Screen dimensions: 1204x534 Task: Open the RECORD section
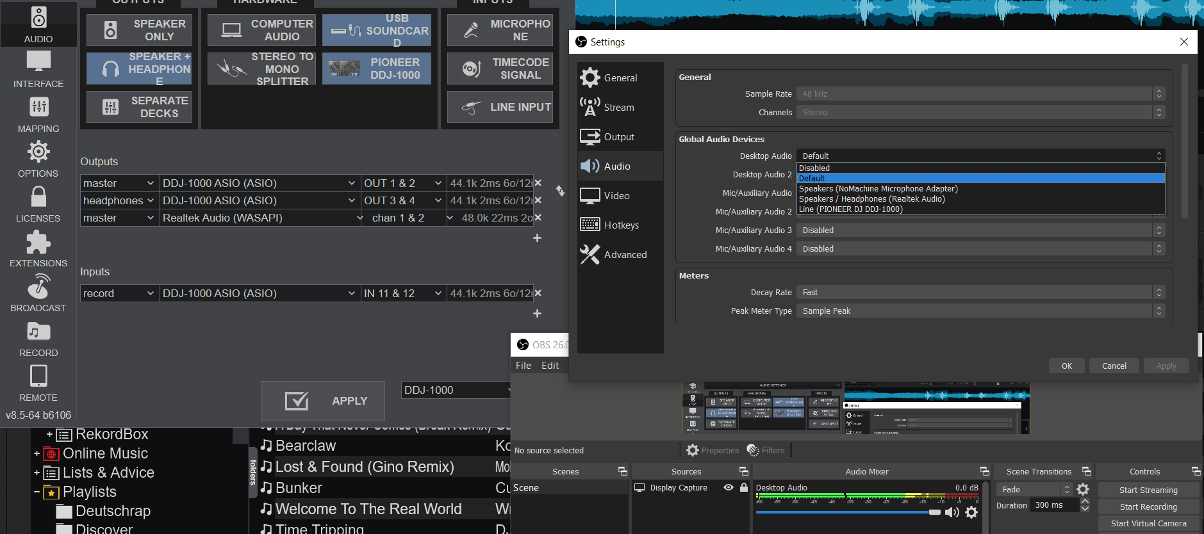pos(38,338)
